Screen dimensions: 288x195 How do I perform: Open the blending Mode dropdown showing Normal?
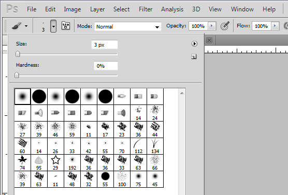[128, 26]
